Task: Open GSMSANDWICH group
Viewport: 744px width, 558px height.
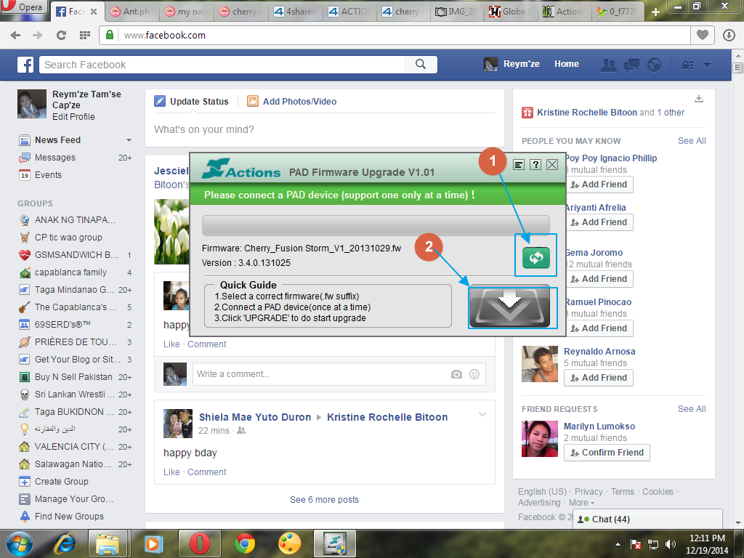Action: click(76, 255)
